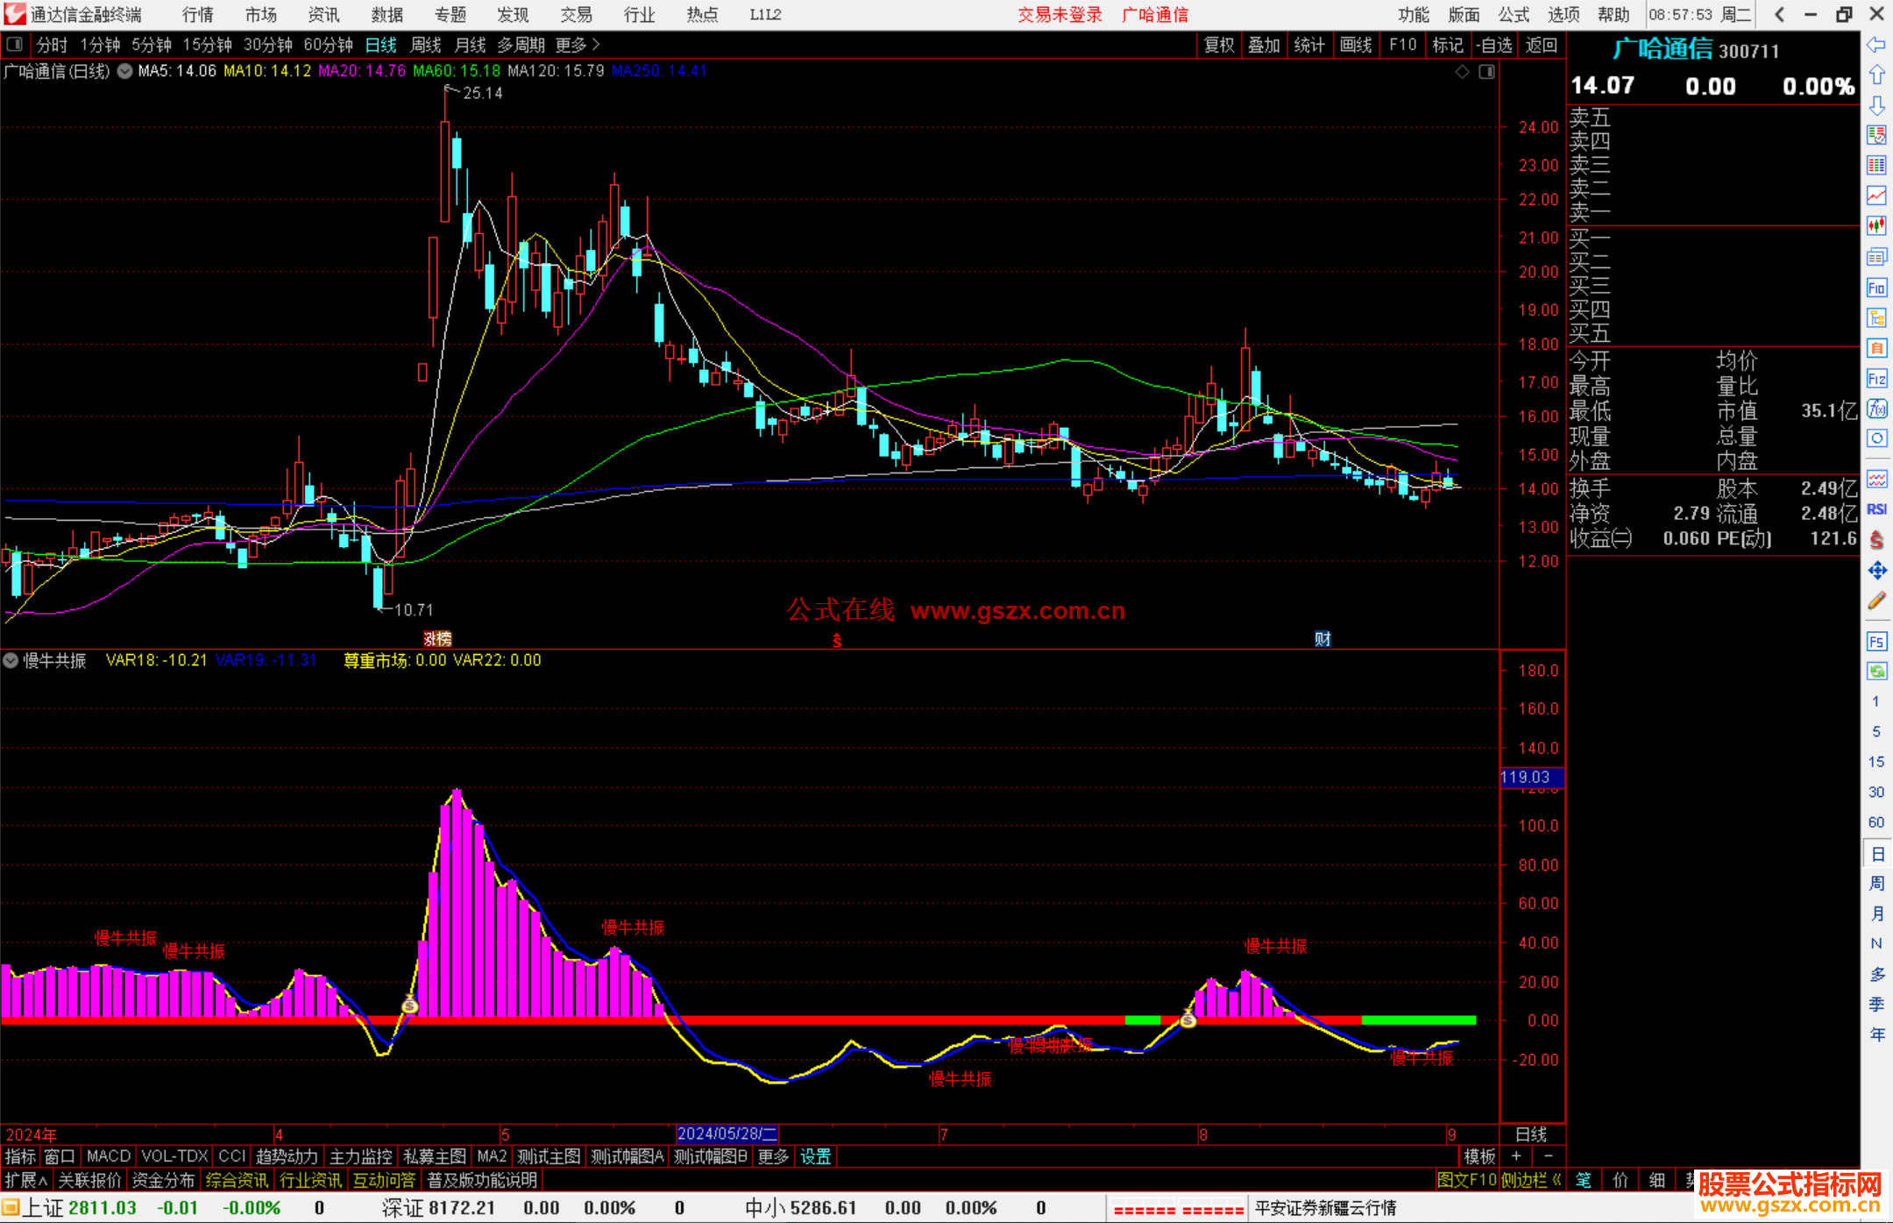This screenshot has width=1893, height=1223.
Task: Toggle the 慢牛共振 indicator circle button
Action: click(11, 660)
